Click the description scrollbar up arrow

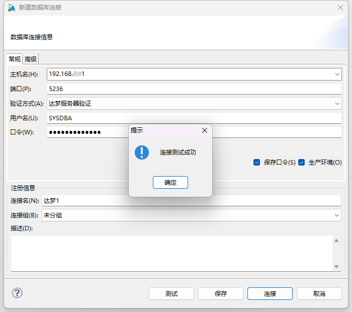pyautogui.click(x=336, y=241)
